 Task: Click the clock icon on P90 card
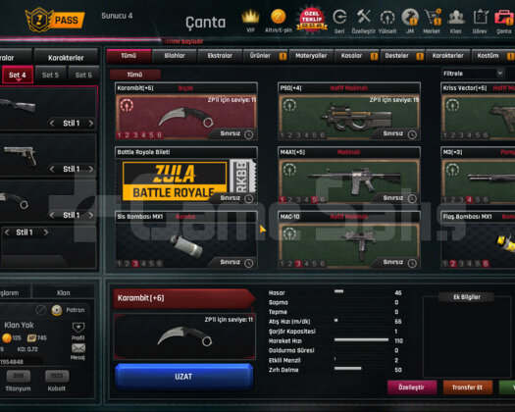[x=412, y=134]
